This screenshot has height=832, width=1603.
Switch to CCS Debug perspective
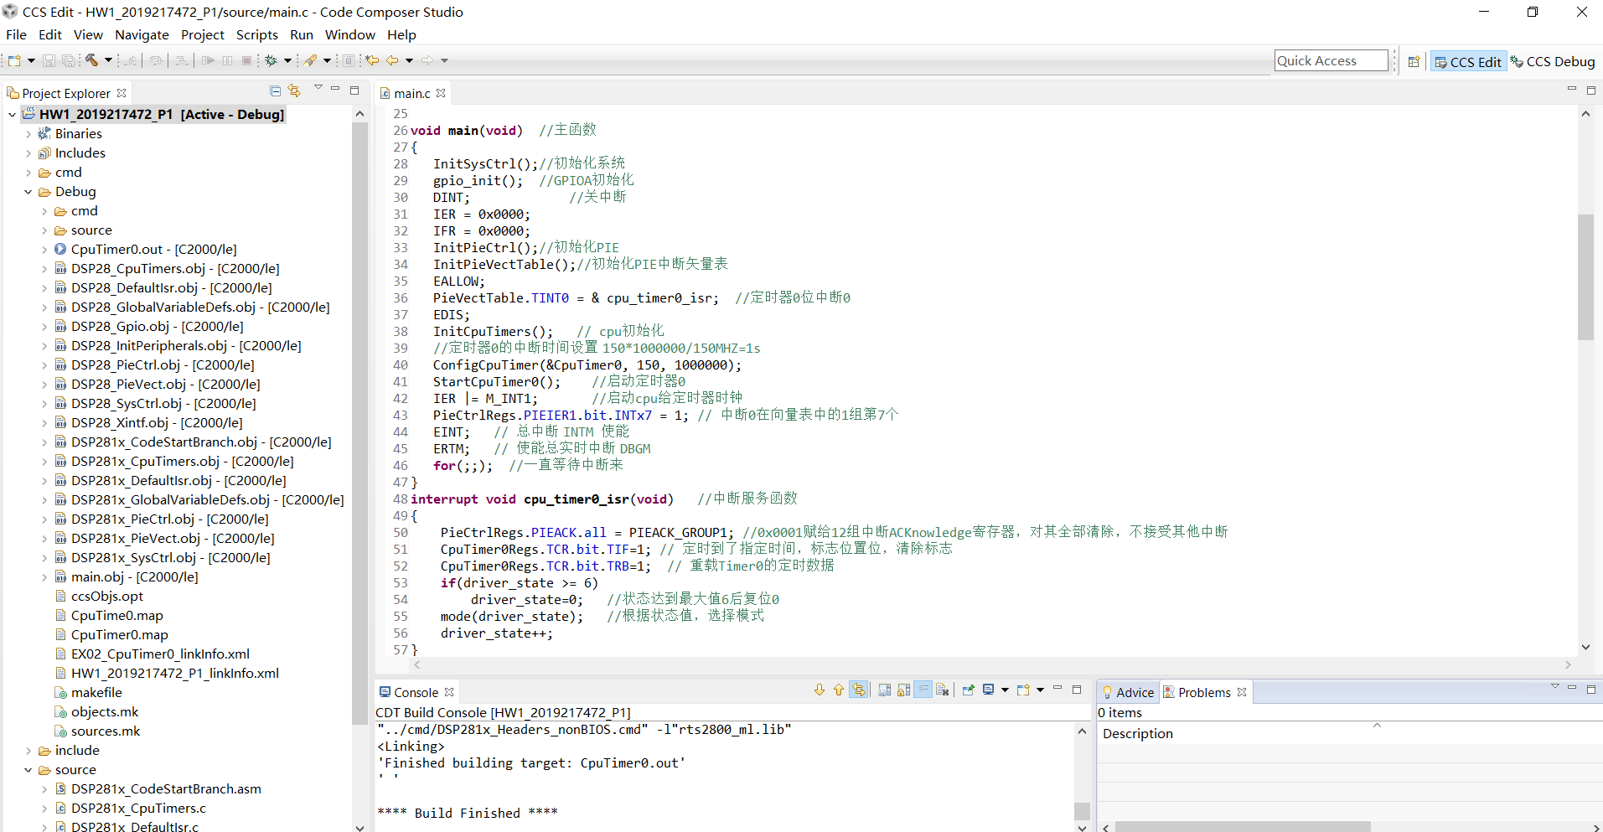[1553, 61]
